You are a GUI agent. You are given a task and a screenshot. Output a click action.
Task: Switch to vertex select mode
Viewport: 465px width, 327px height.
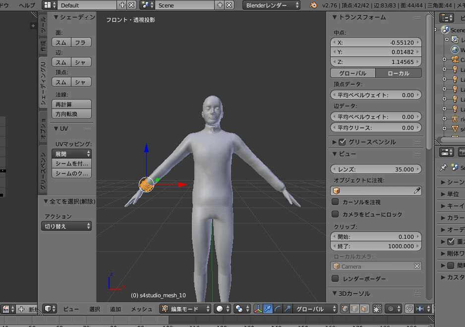coord(345,309)
